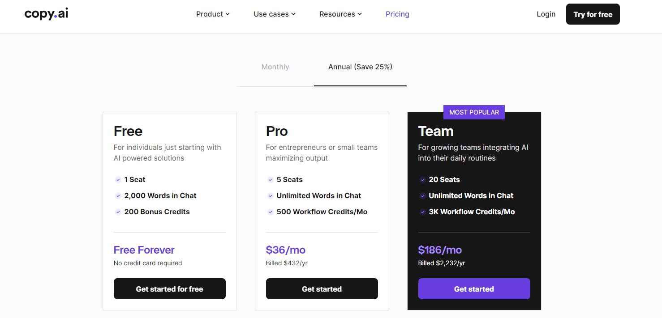Click the Try for free button

tap(593, 14)
